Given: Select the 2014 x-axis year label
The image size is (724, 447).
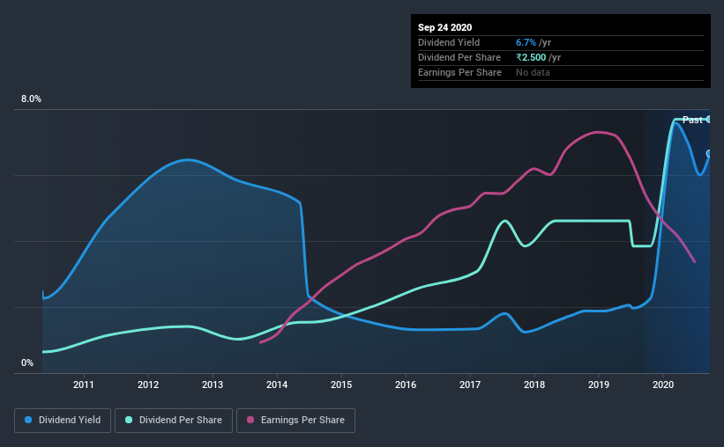Looking at the screenshot, I should click(277, 385).
